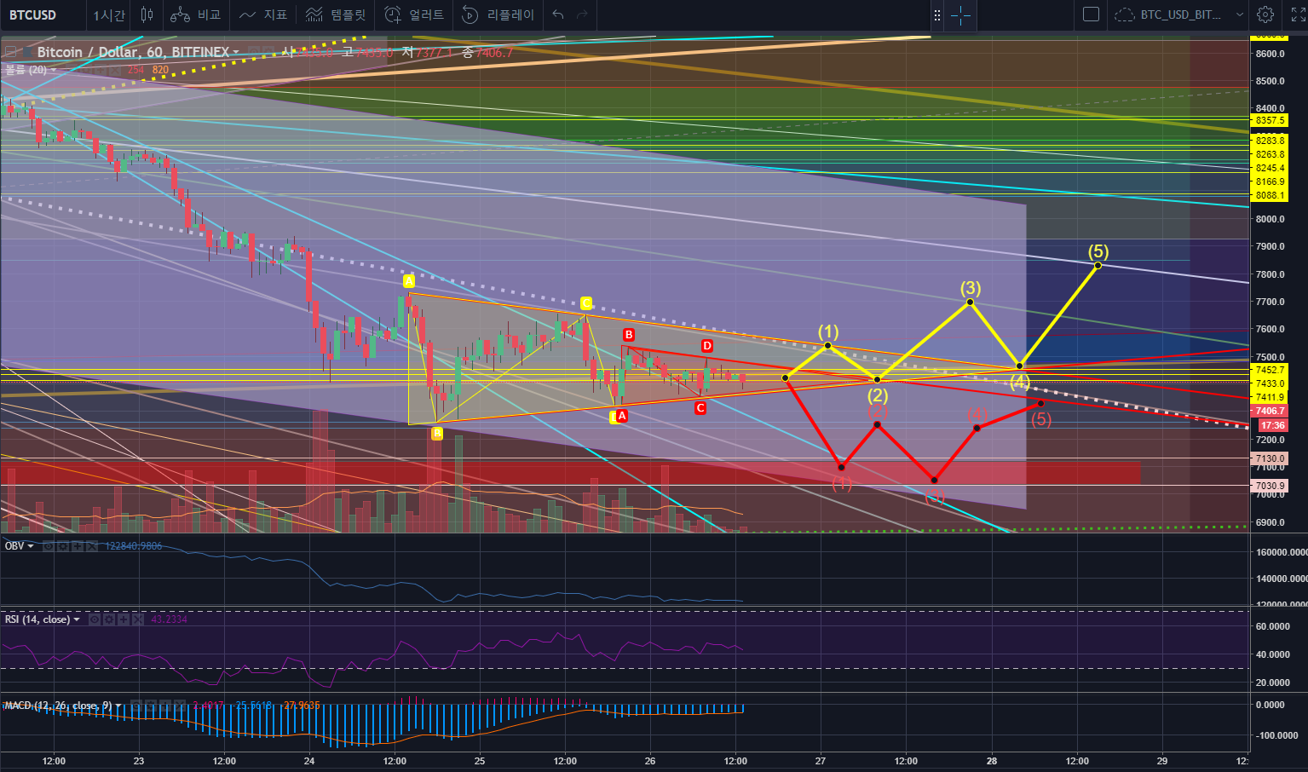
Task: Click the OBV value 122840.9806
Action: coord(134,546)
